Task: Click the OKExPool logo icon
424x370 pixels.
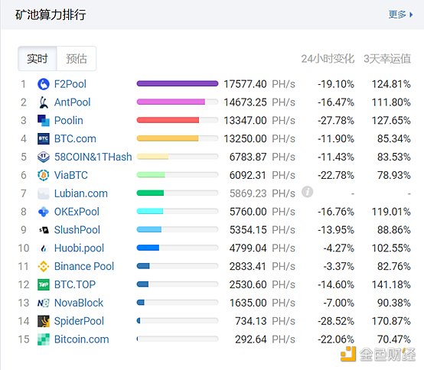Action: click(44, 212)
